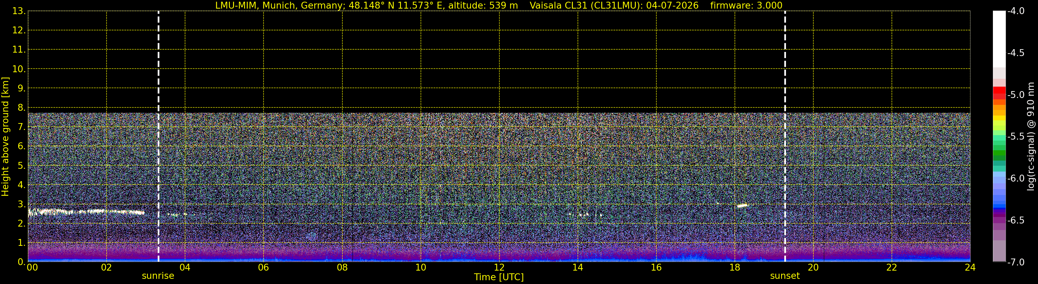Click the red segment of the colorbar

[999, 93]
